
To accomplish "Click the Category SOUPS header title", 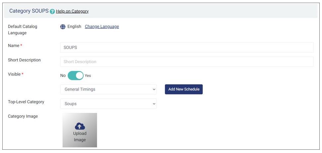I will coord(29,11).
